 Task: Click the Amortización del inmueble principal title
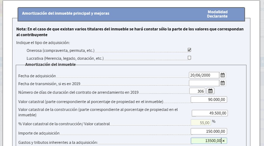coord(65,14)
